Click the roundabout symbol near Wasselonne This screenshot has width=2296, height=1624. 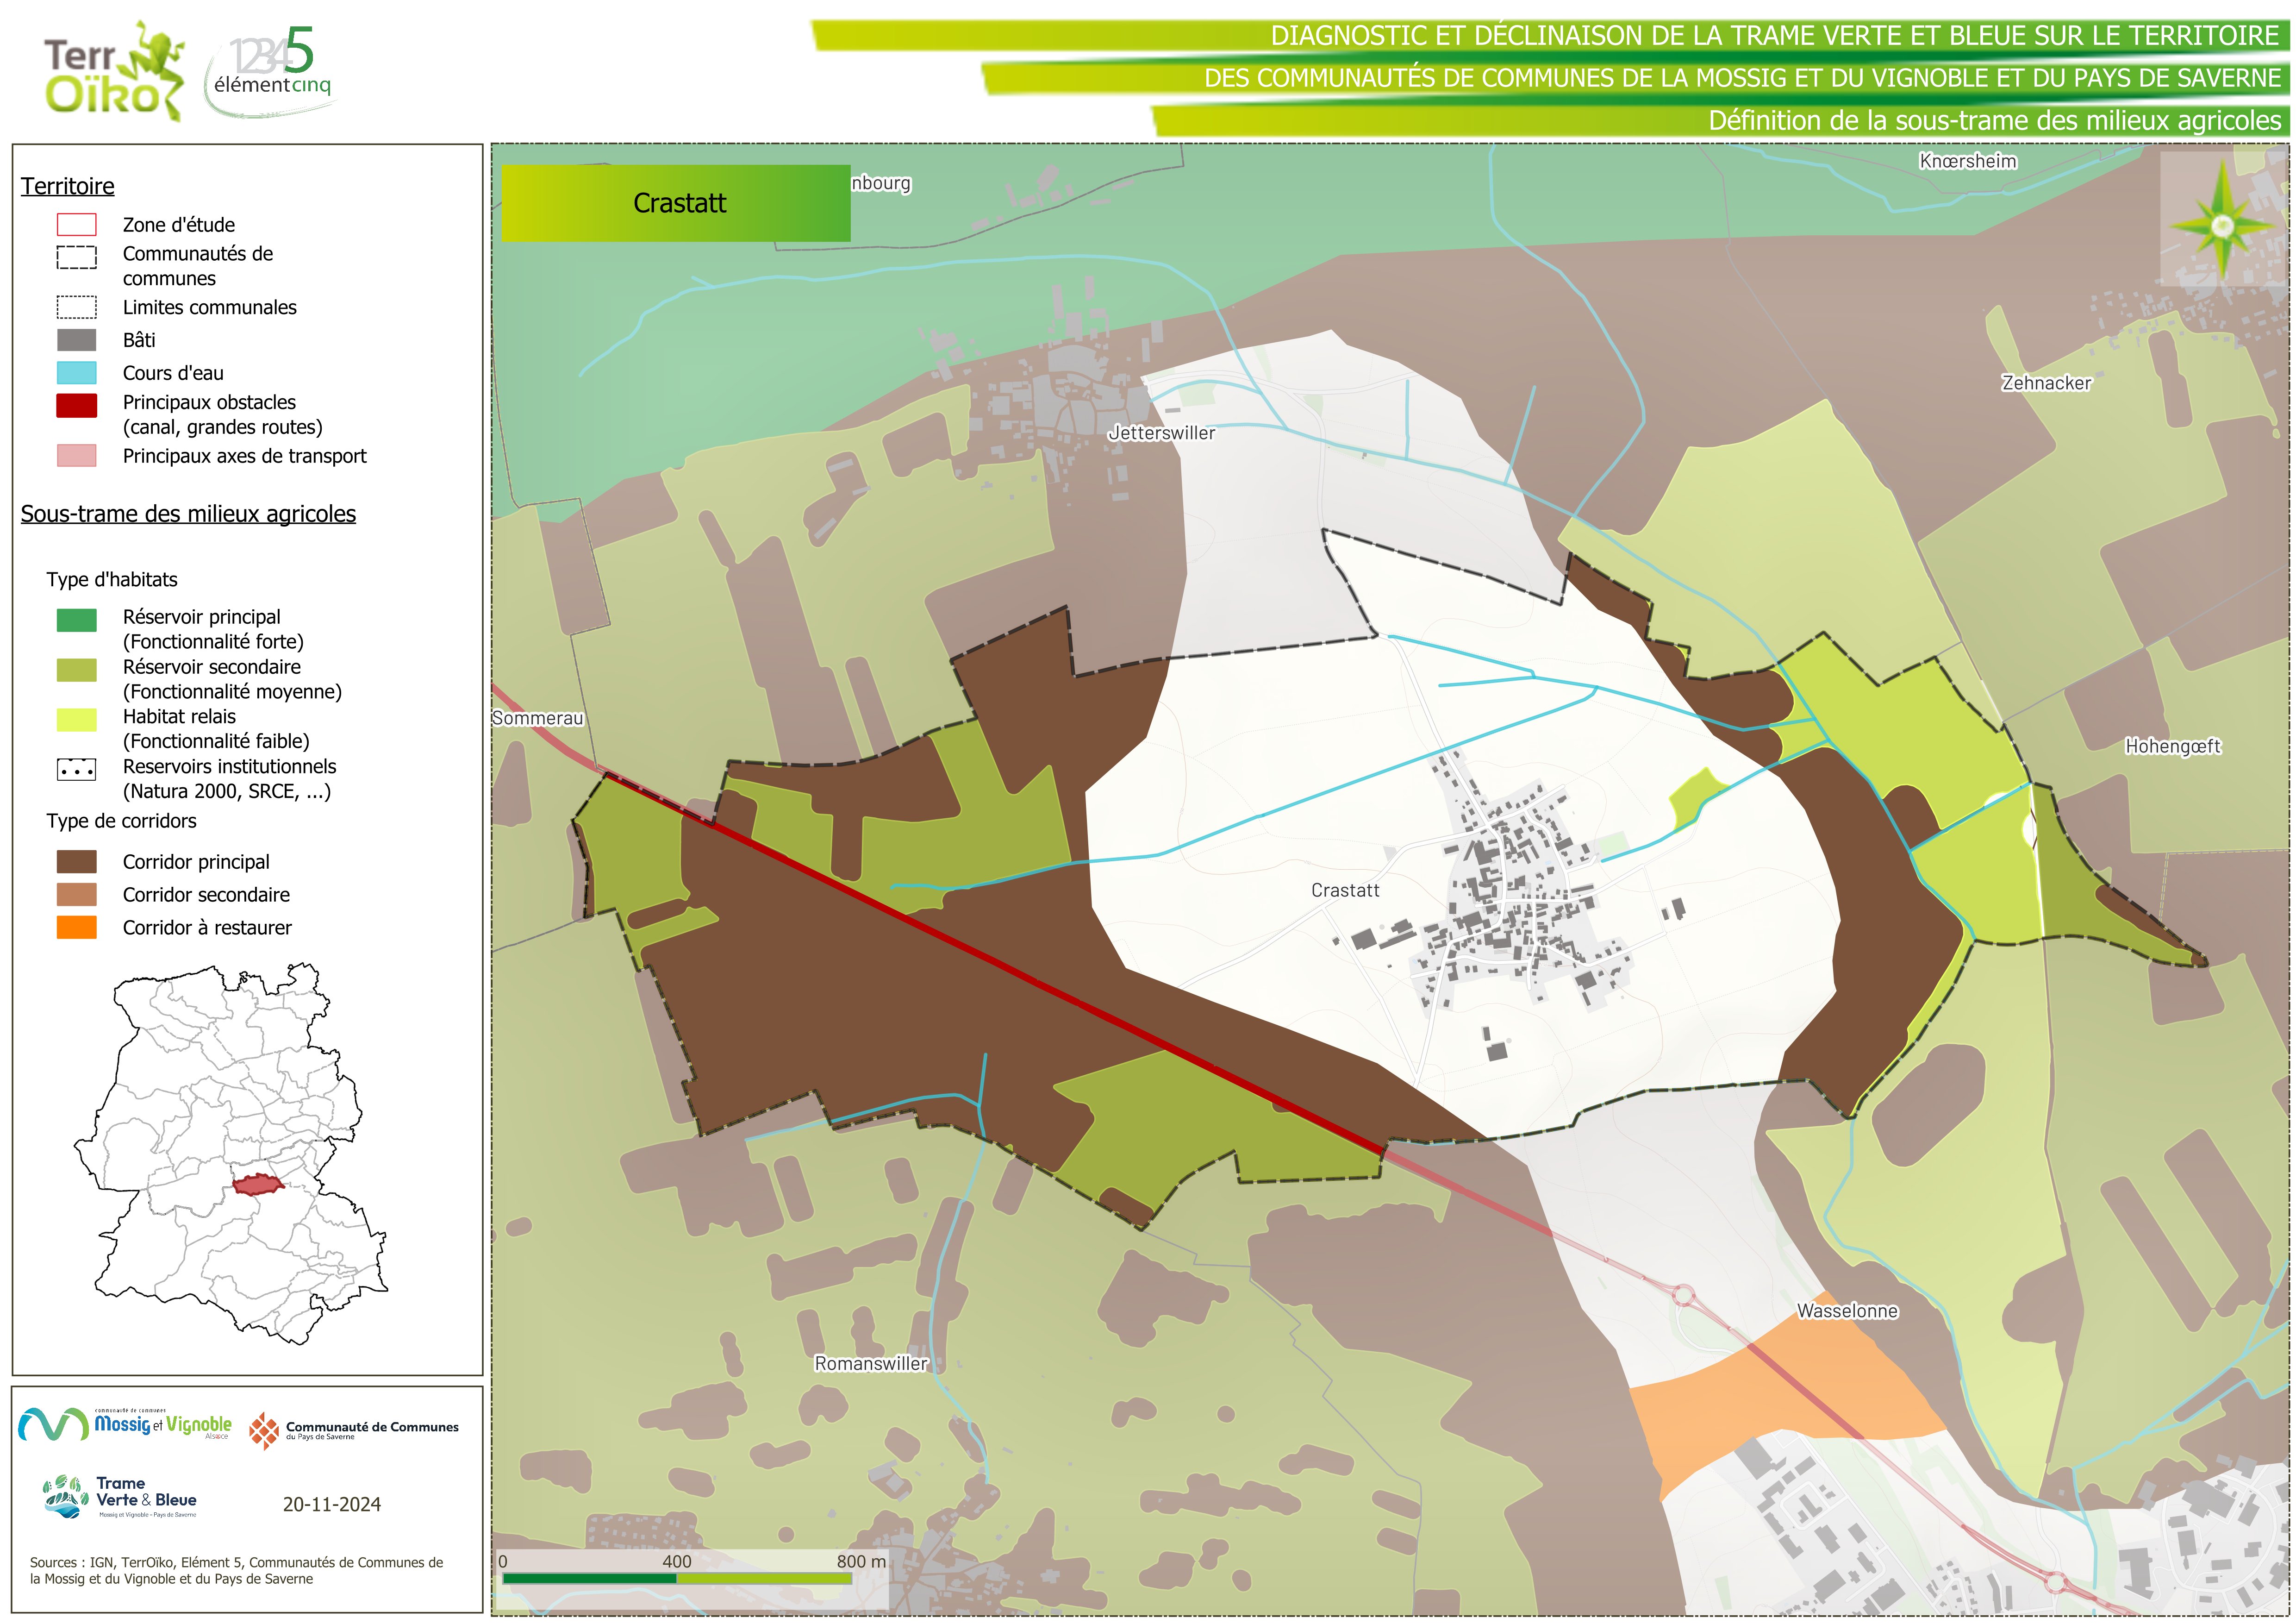1683,1296
